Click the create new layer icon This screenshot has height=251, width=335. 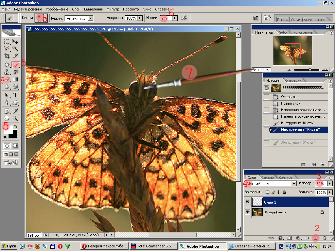click(x=316, y=238)
